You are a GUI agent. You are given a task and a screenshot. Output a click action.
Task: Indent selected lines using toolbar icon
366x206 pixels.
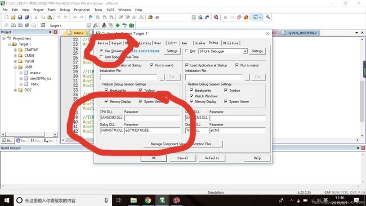pyautogui.click(x=120, y=17)
